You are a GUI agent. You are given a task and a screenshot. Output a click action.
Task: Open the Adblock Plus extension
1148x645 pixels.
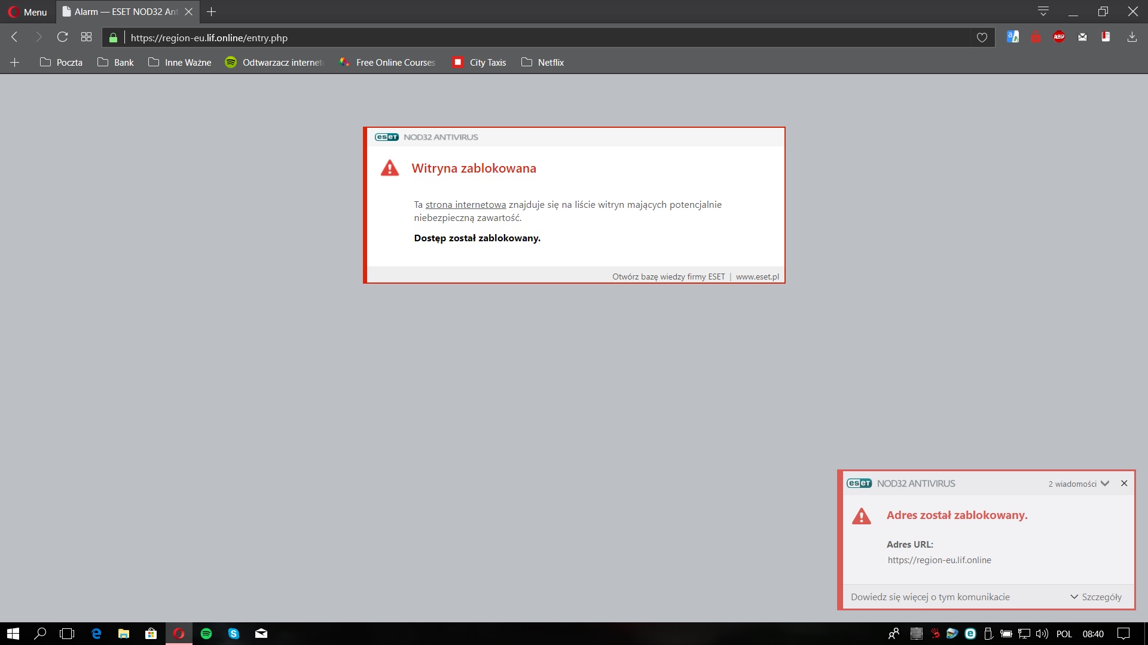pos(1059,37)
